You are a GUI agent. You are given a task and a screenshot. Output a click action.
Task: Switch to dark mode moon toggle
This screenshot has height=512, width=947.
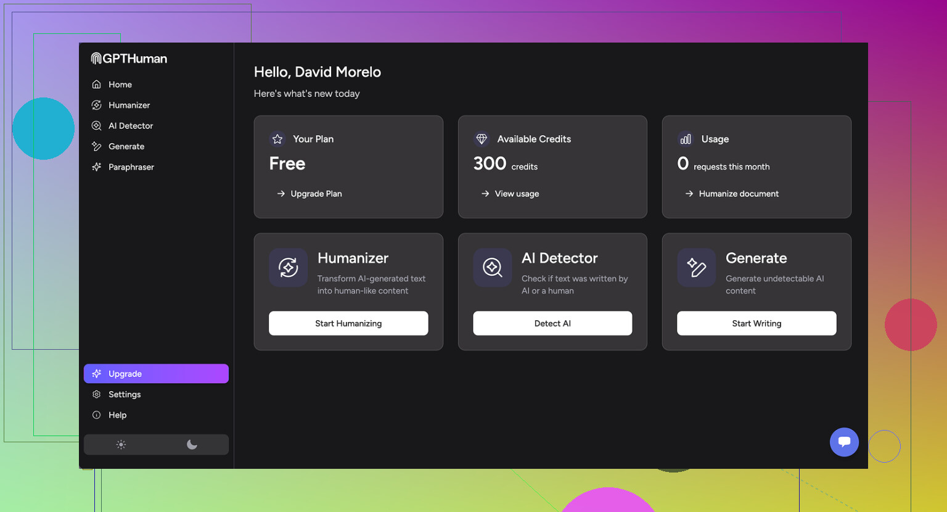(x=192, y=445)
